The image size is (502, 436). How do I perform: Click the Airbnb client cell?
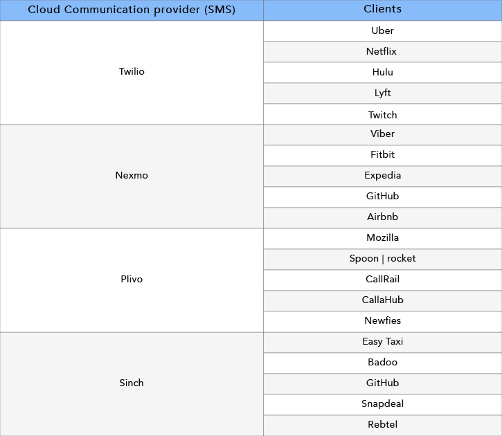coord(383,218)
